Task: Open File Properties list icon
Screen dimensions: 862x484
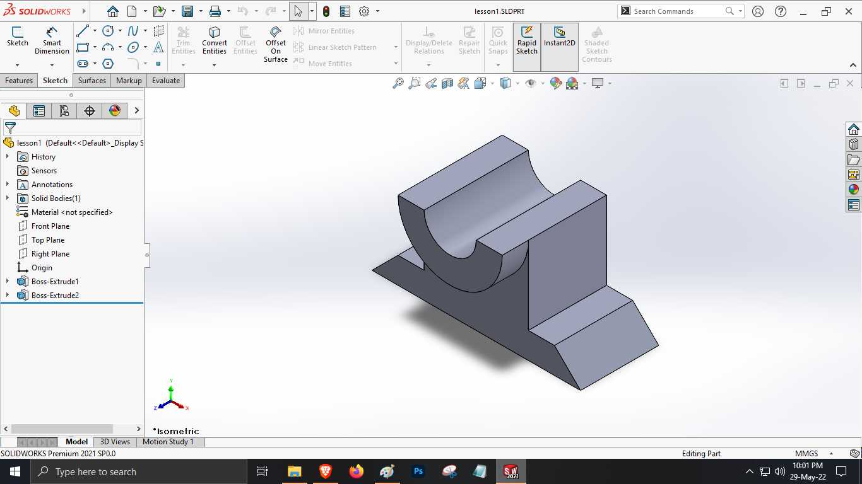Action: [x=345, y=11]
